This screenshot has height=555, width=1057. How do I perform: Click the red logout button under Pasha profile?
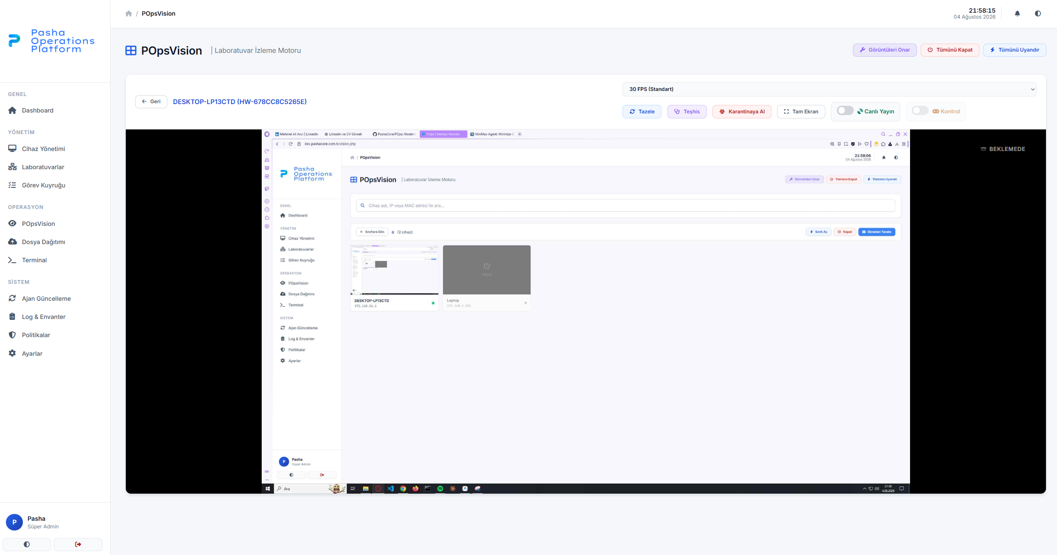point(78,544)
